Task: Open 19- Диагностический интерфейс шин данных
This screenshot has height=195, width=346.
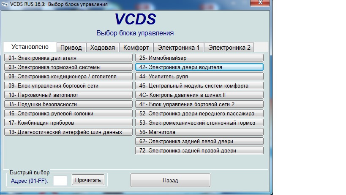Action: [68, 132]
